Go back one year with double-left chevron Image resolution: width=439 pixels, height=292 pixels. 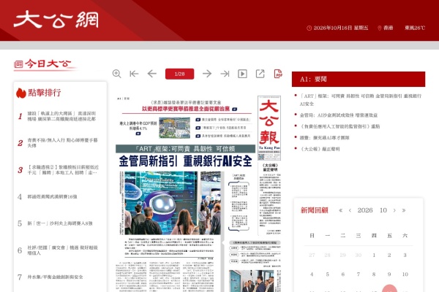340,210
